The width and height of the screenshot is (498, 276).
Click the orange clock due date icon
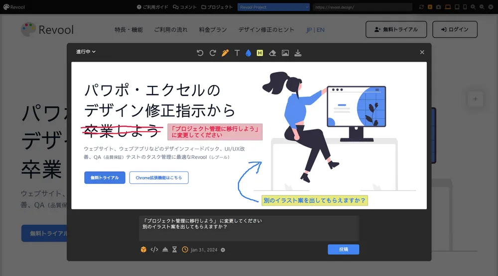click(185, 250)
